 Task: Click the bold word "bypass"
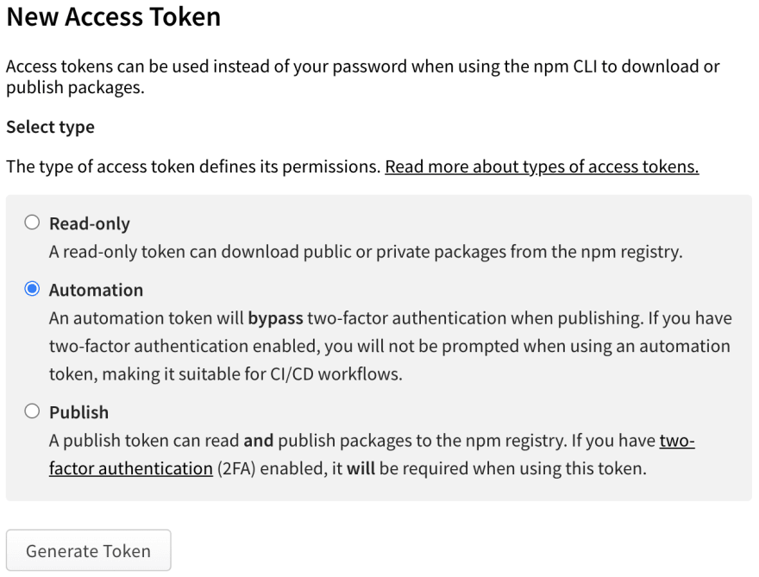[x=275, y=318]
